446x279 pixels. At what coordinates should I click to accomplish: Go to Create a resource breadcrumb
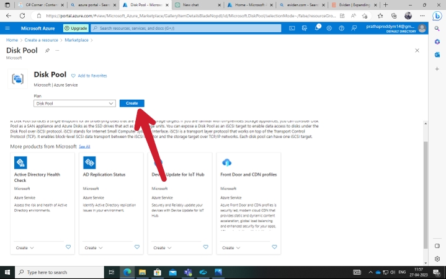41,40
